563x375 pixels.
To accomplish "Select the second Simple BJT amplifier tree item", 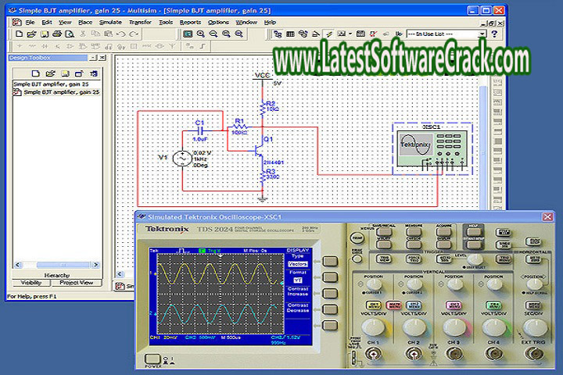I will pos(61,91).
